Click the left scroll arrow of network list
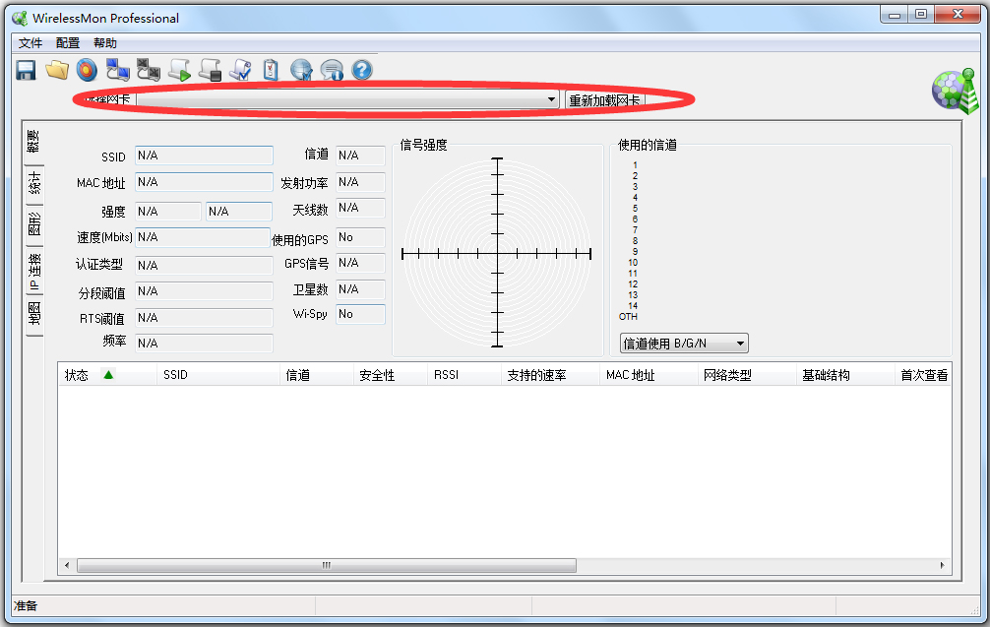This screenshot has width=990, height=627. coord(67,565)
